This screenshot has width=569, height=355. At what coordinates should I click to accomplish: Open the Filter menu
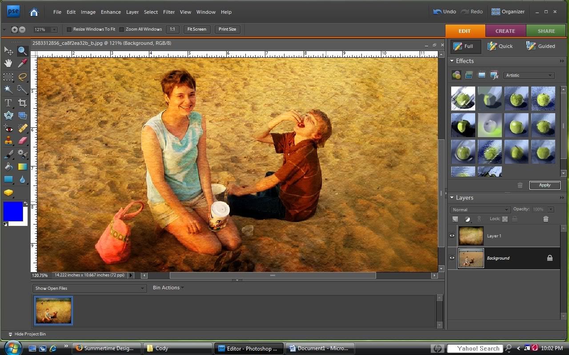tap(169, 12)
